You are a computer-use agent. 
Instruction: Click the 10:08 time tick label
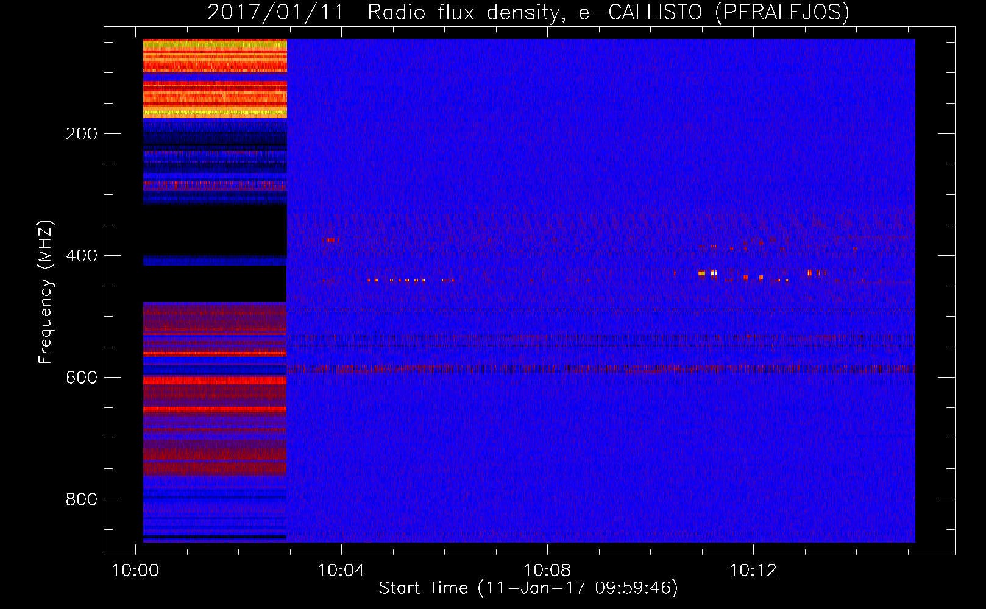click(x=547, y=571)
